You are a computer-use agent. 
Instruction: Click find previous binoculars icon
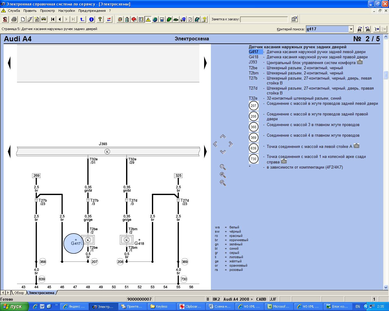click(x=368, y=29)
